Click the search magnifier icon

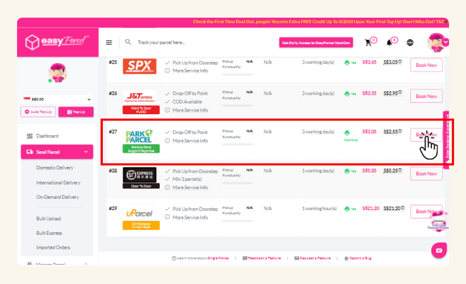point(128,43)
